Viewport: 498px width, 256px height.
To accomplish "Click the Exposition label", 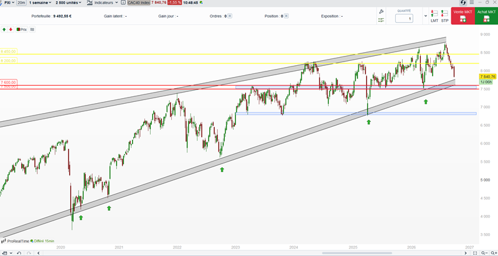I will [330, 16].
